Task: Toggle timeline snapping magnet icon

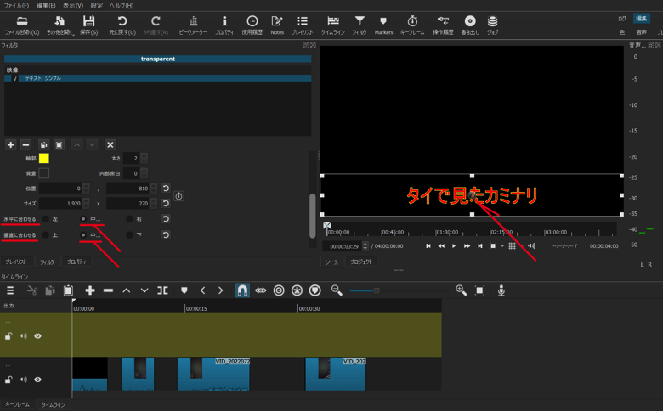Action: click(x=242, y=290)
